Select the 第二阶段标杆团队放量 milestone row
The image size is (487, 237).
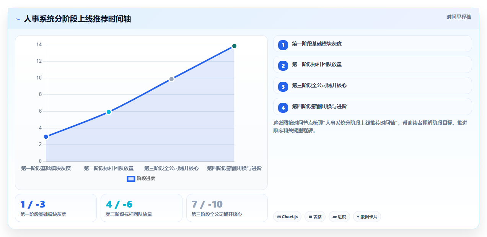372,65
